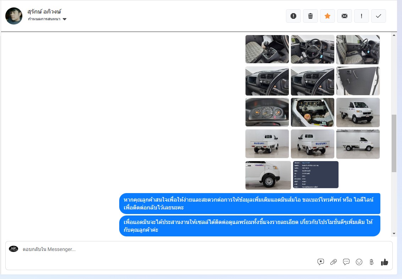Open the emoji picker smiley icon
Screen dimensions: 402x279
[x=359, y=262]
